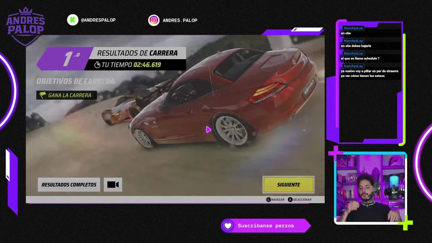Image resolution: width=432 pixels, height=243 pixels.
Task: Click the Andres Palop crest logo
Action: tap(25, 27)
